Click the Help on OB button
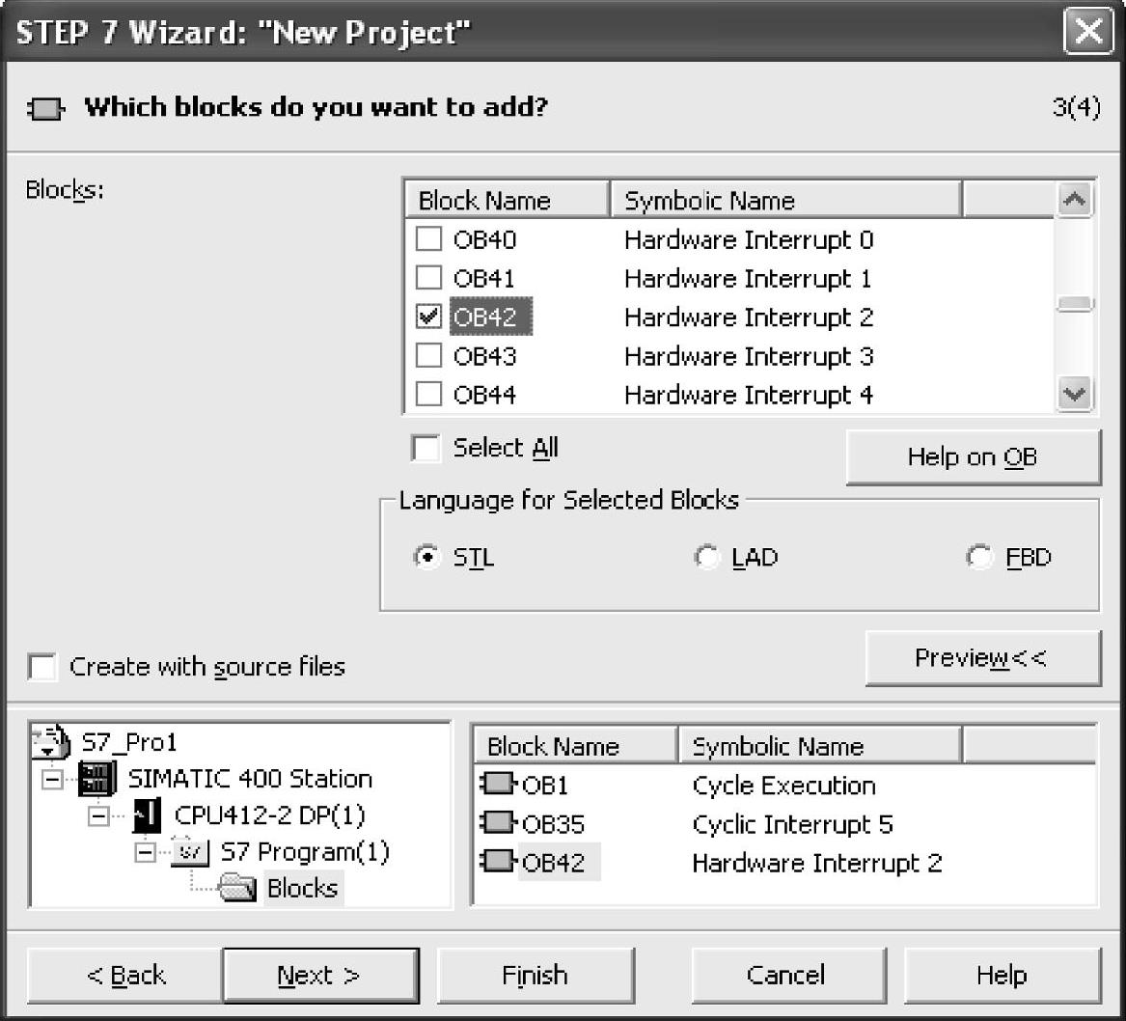This screenshot has width=1126, height=1021. 973,456
